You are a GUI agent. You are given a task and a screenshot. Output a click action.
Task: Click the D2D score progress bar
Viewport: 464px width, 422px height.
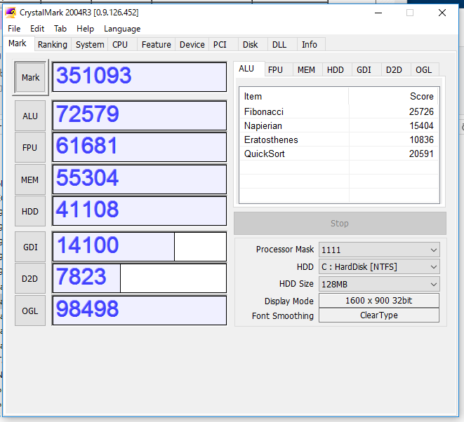[140, 278]
